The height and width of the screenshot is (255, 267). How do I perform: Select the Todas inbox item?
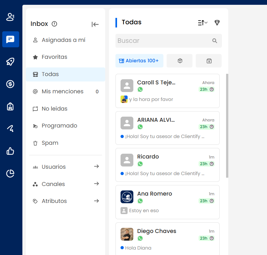click(66, 74)
